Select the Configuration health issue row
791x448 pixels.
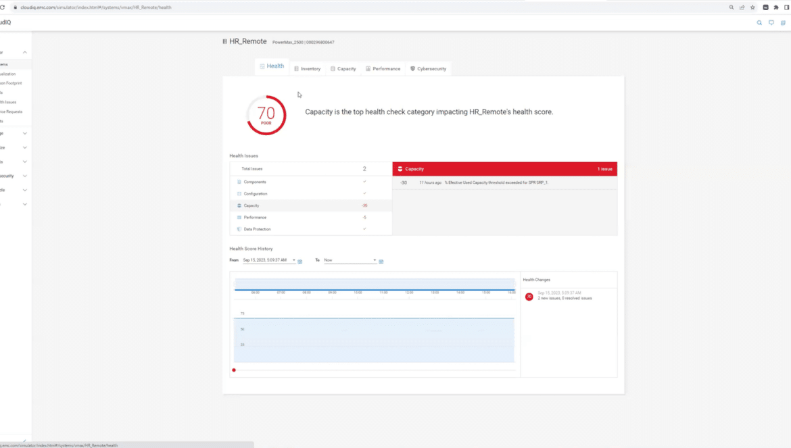pos(311,193)
